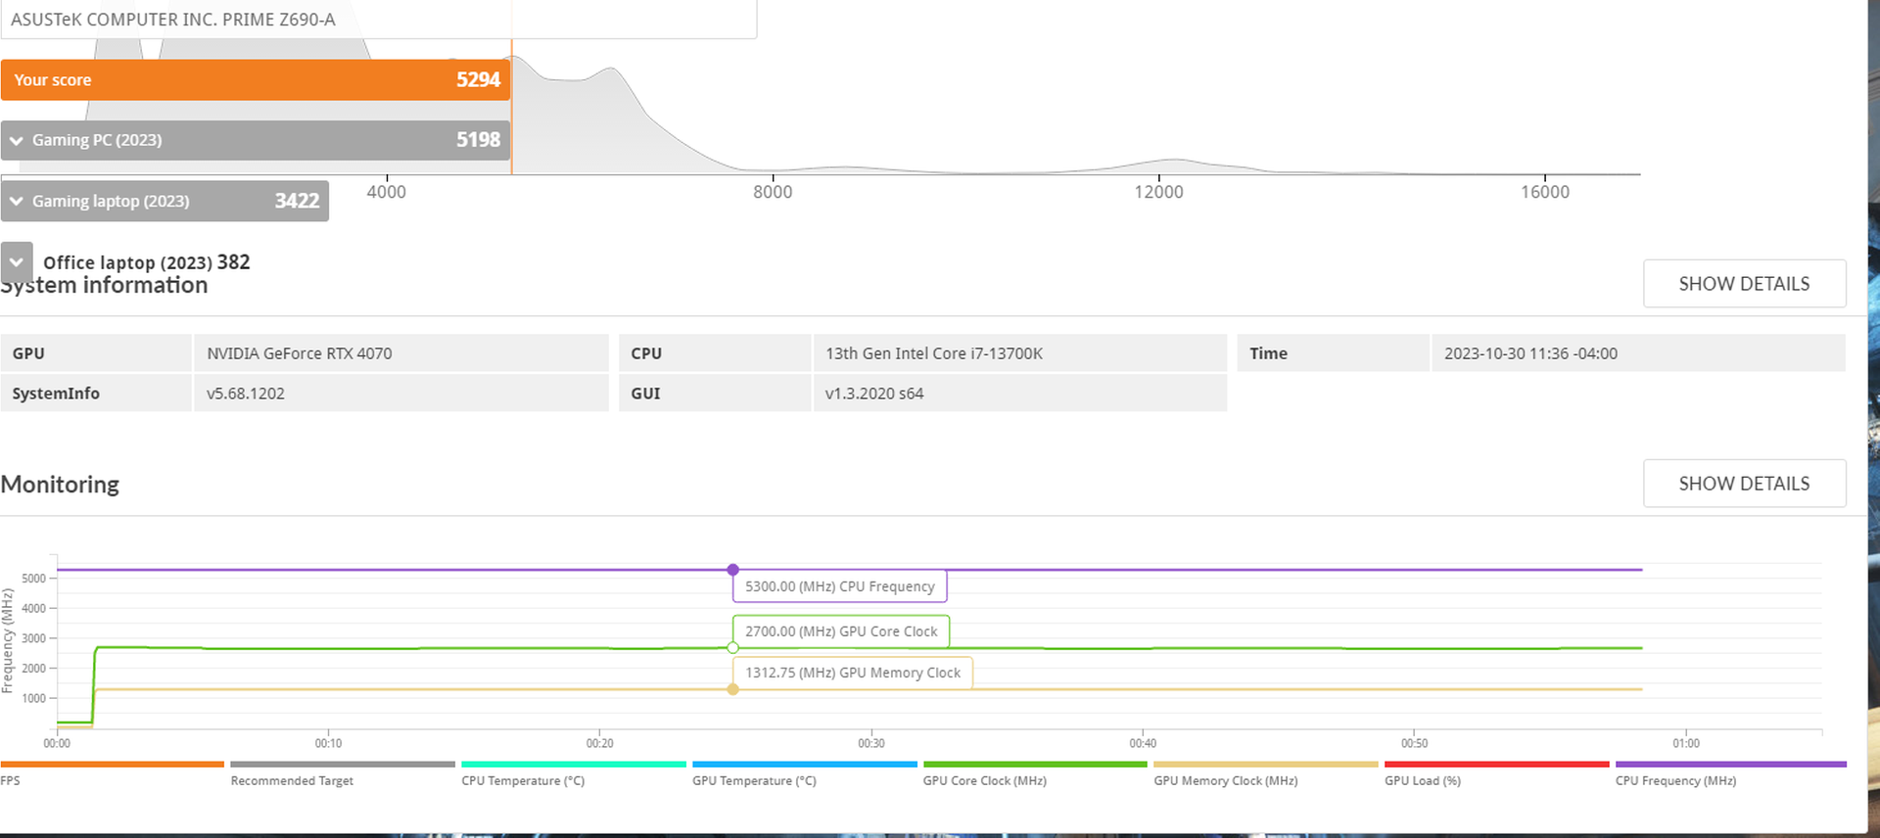Toggle GPU Load (%) legend entry
1880x838 pixels.
click(1497, 773)
